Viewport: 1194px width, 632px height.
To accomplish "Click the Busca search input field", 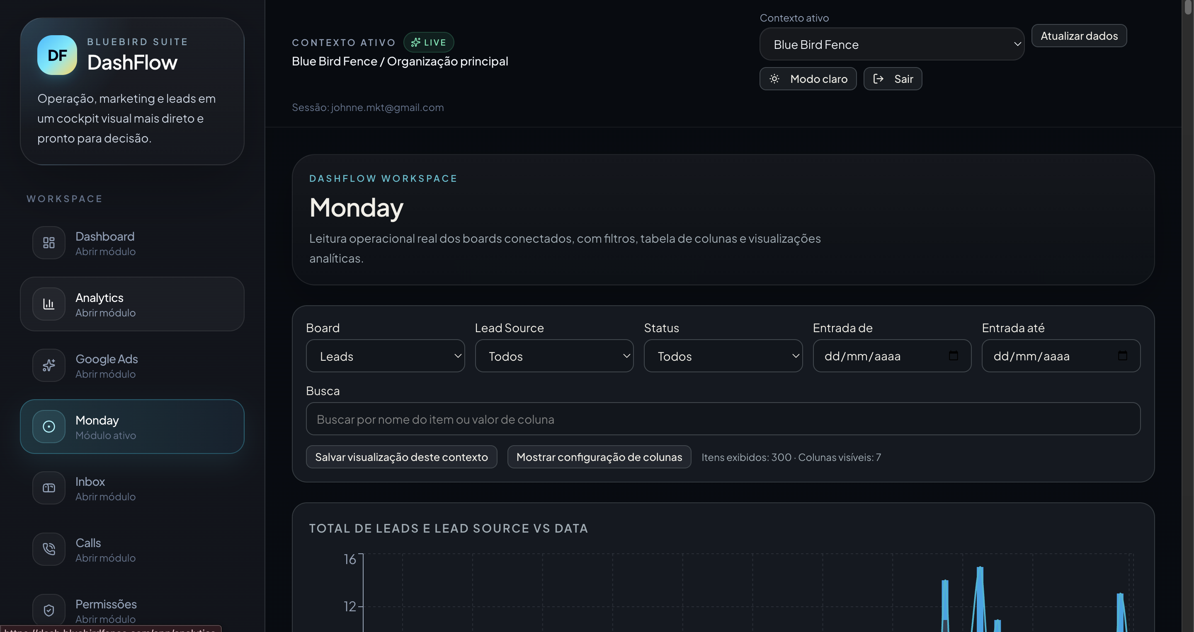I will 723,419.
